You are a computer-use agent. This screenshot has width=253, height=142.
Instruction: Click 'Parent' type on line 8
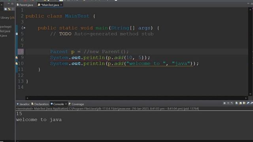[59, 52]
